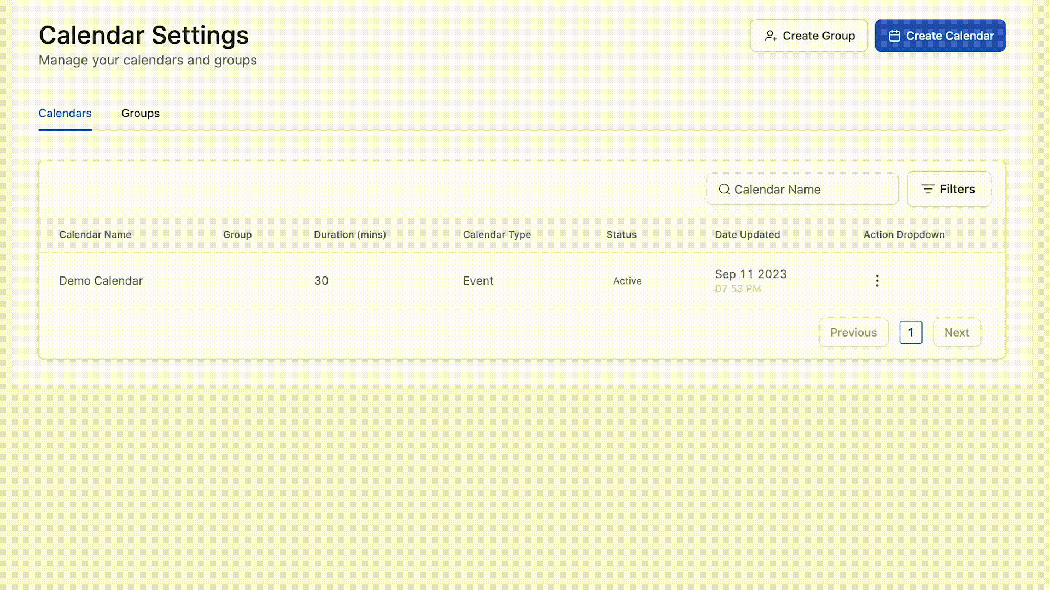The height and width of the screenshot is (590, 1050).
Task: Click the Calendar Name column header
Action: click(95, 234)
